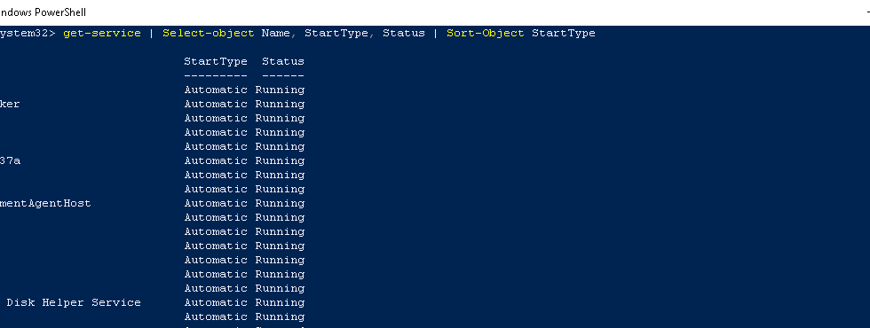Click the dashed underline beneath StartType header

click(x=216, y=75)
